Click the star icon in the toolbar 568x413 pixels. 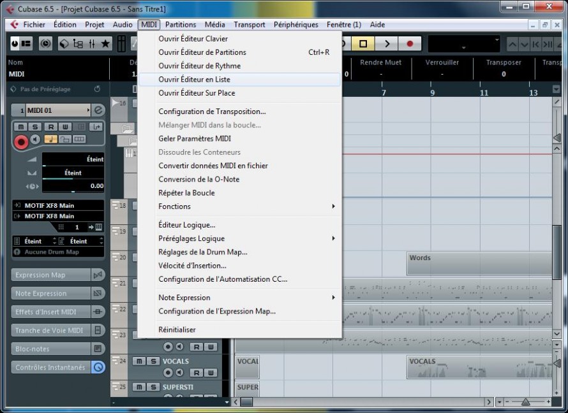[x=105, y=44]
